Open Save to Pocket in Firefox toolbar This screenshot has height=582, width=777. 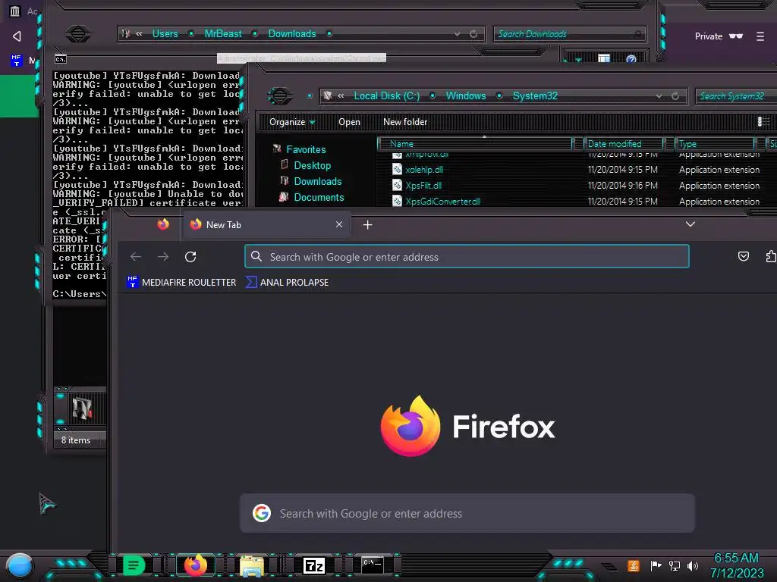coord(744,256)
